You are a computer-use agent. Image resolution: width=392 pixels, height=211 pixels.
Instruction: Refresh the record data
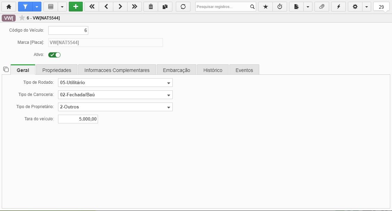coord(183,7)
